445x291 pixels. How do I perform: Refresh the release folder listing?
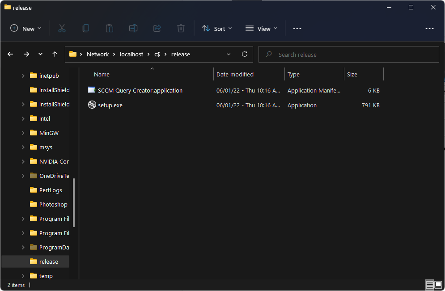pos(245,54)
